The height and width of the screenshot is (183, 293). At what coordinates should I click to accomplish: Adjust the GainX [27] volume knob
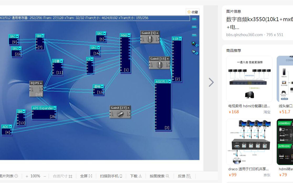click(x=120, y=114)
